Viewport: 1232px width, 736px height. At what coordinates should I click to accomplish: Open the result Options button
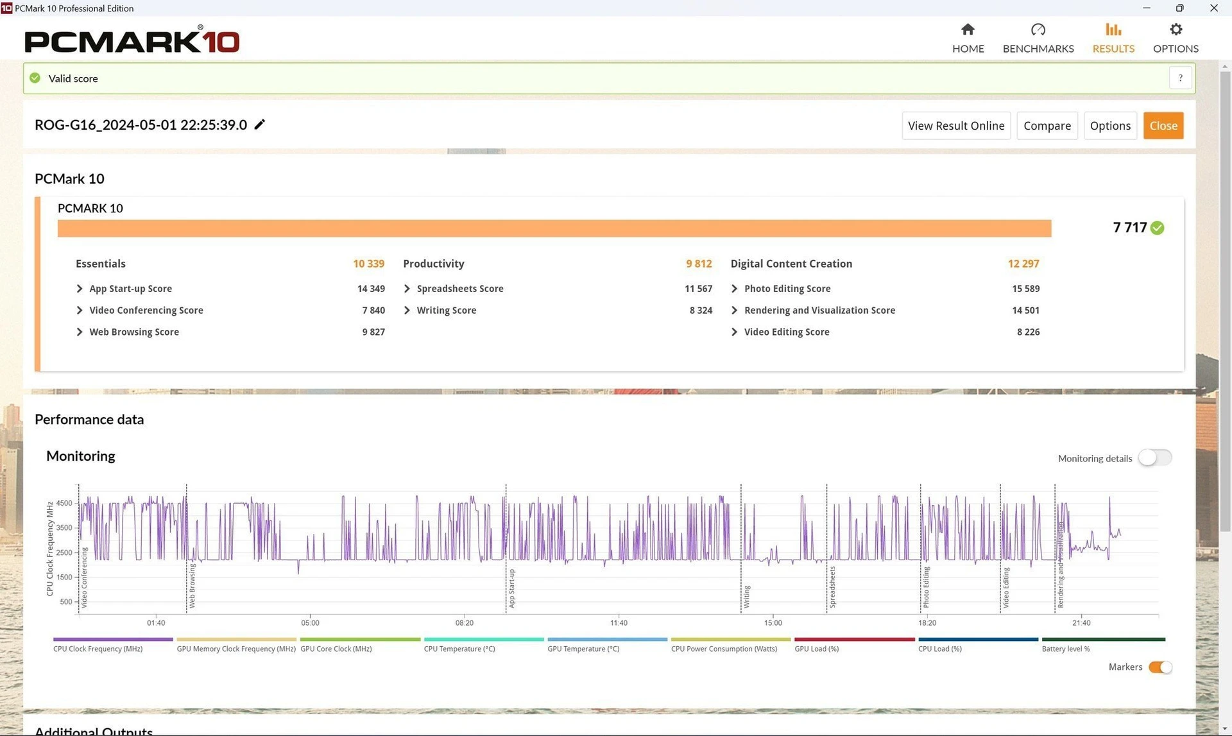click(1110, 126)
